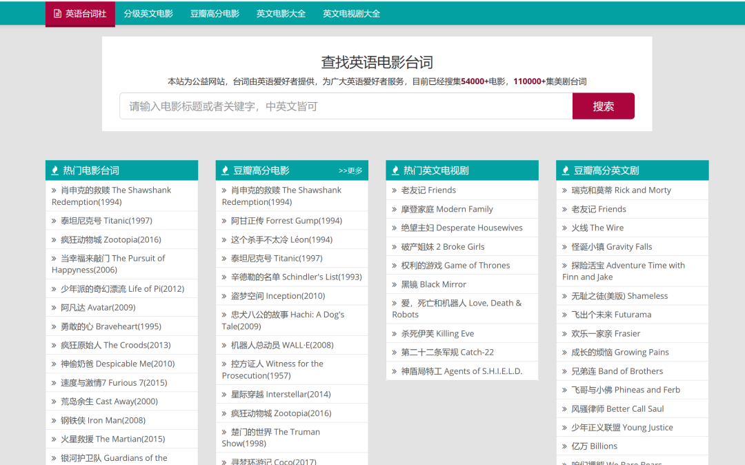745x465 pixels.
Task: Open 忠犬八公的故事 Hachi: A Dog's Tale link
Action: 284,321
